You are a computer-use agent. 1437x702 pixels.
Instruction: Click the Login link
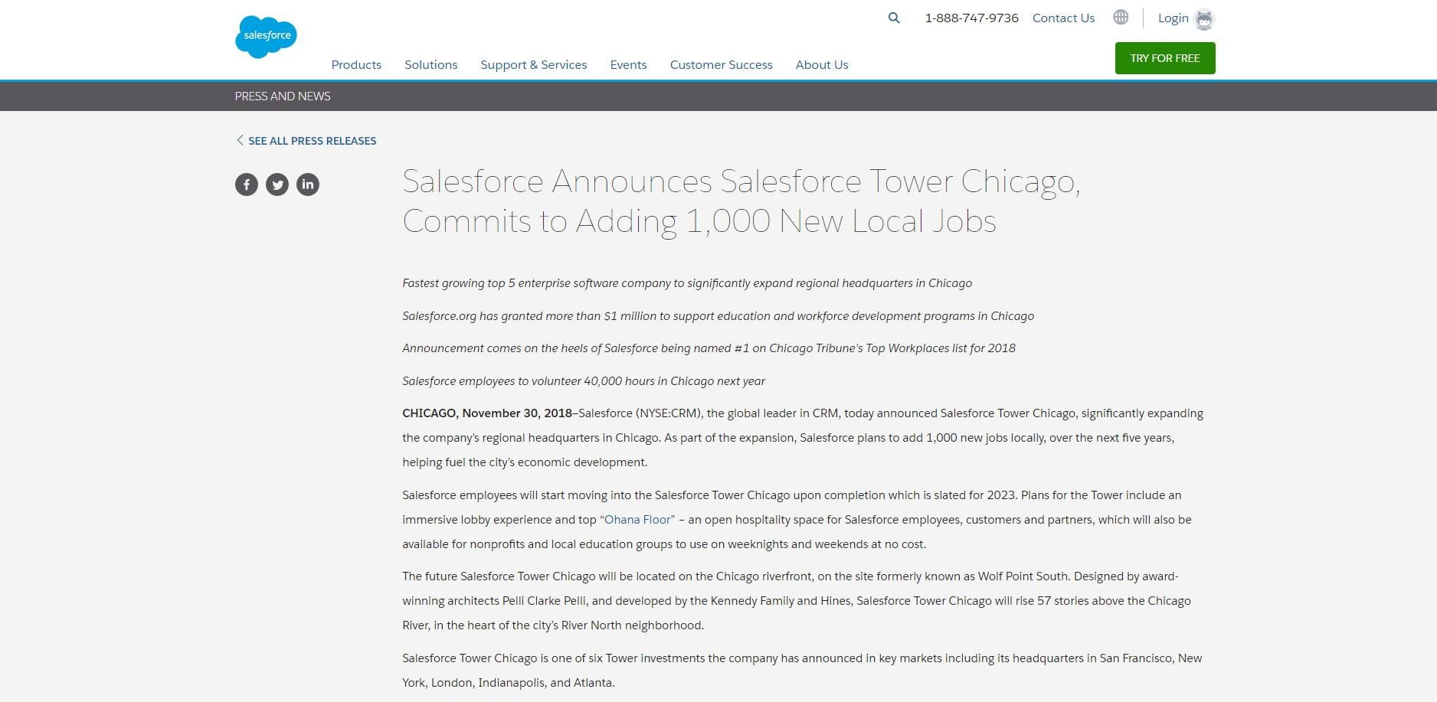click(1173, 18)
